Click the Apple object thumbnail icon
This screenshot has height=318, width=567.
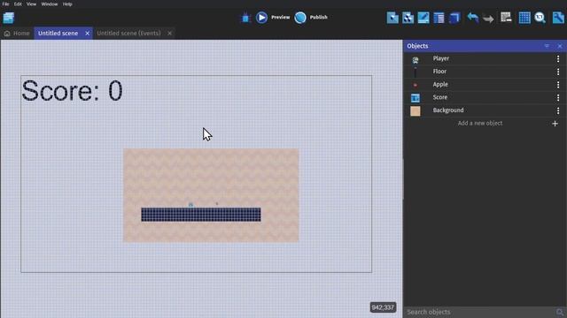click(x=416, y=85)
